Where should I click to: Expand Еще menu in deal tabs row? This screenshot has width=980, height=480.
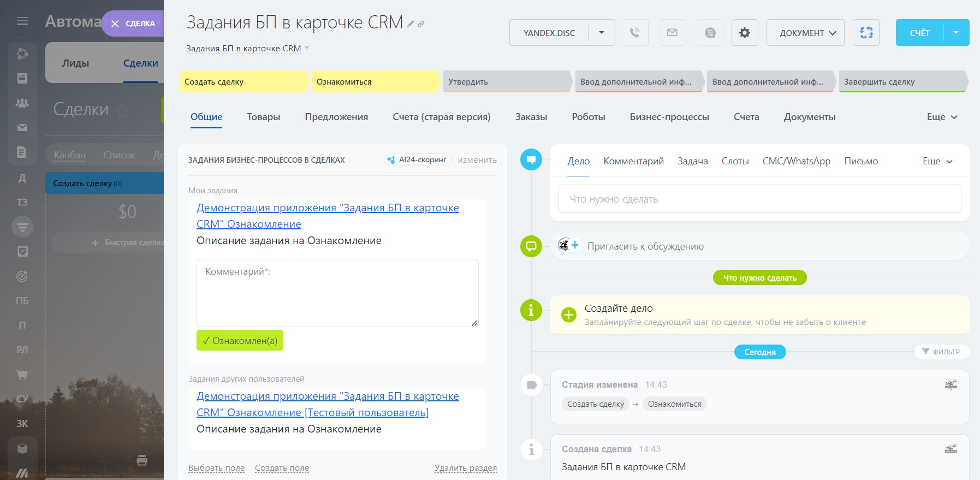[942, 117]
